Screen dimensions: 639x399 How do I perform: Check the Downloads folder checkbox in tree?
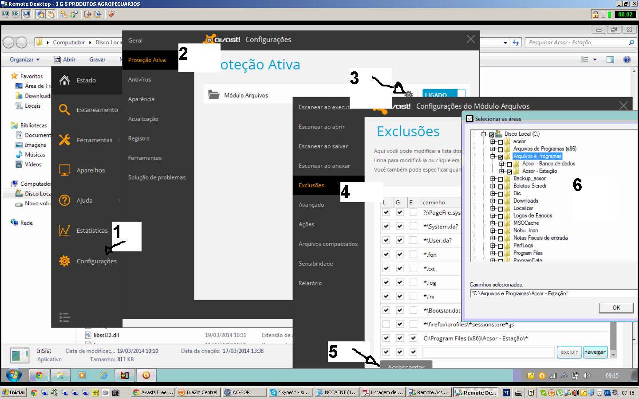501,201
